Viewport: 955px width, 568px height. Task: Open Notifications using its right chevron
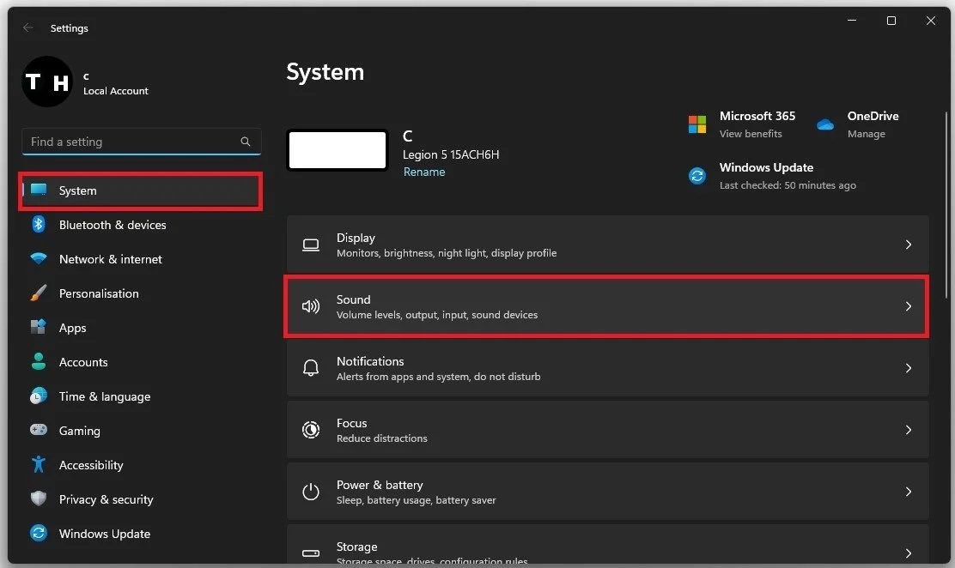pyautogui.click(x=908, y=368)
